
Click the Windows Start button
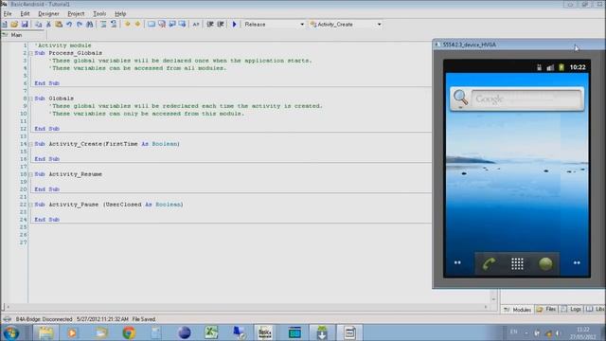pyautogui.click(x=10, y=332)
